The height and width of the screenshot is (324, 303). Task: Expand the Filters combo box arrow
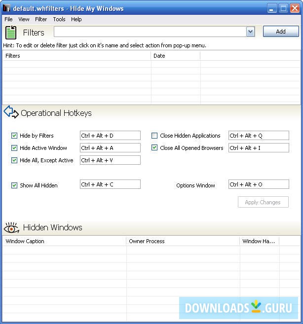click(251, 32)
